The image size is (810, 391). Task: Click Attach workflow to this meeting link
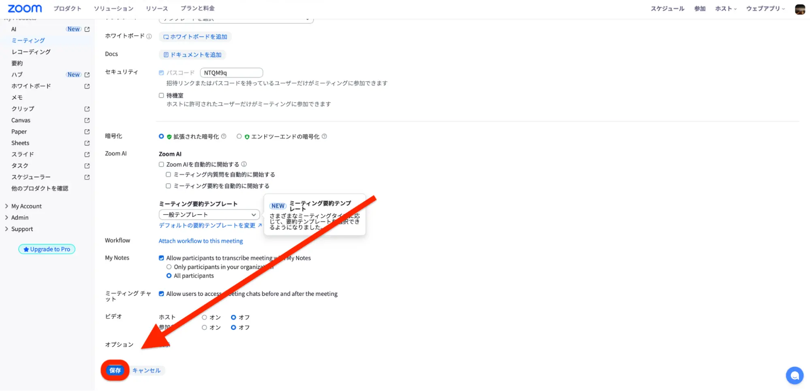201,241
